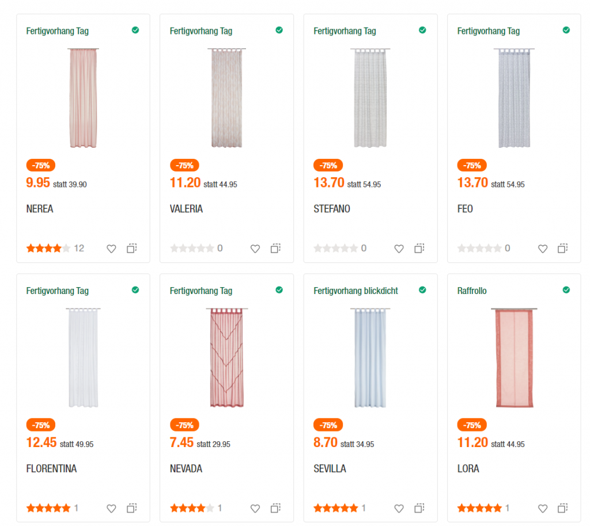
Task: Click Fertigvorhang blickdicht label on SEVILLA
Action: 355,291
